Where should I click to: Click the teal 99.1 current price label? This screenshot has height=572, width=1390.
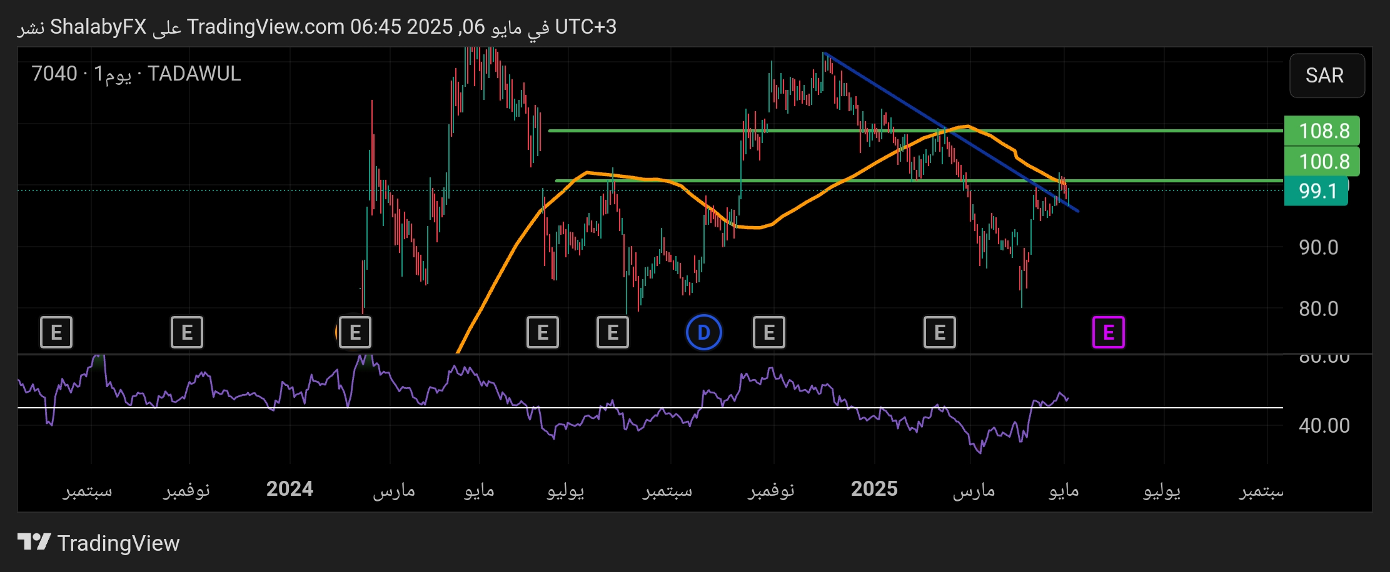[x=1316, y=190]
